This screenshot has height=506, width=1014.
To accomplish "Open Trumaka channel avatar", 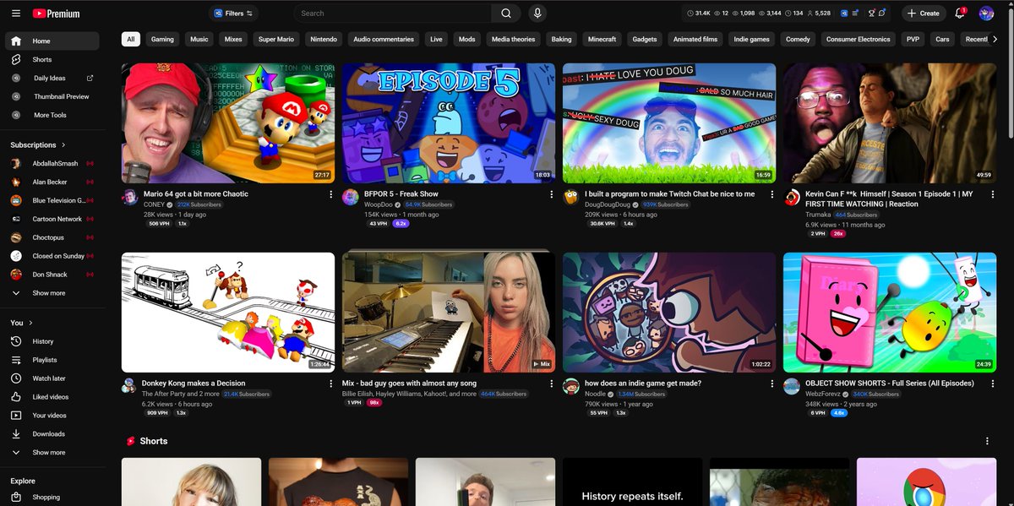I will [x=792, y=198].
